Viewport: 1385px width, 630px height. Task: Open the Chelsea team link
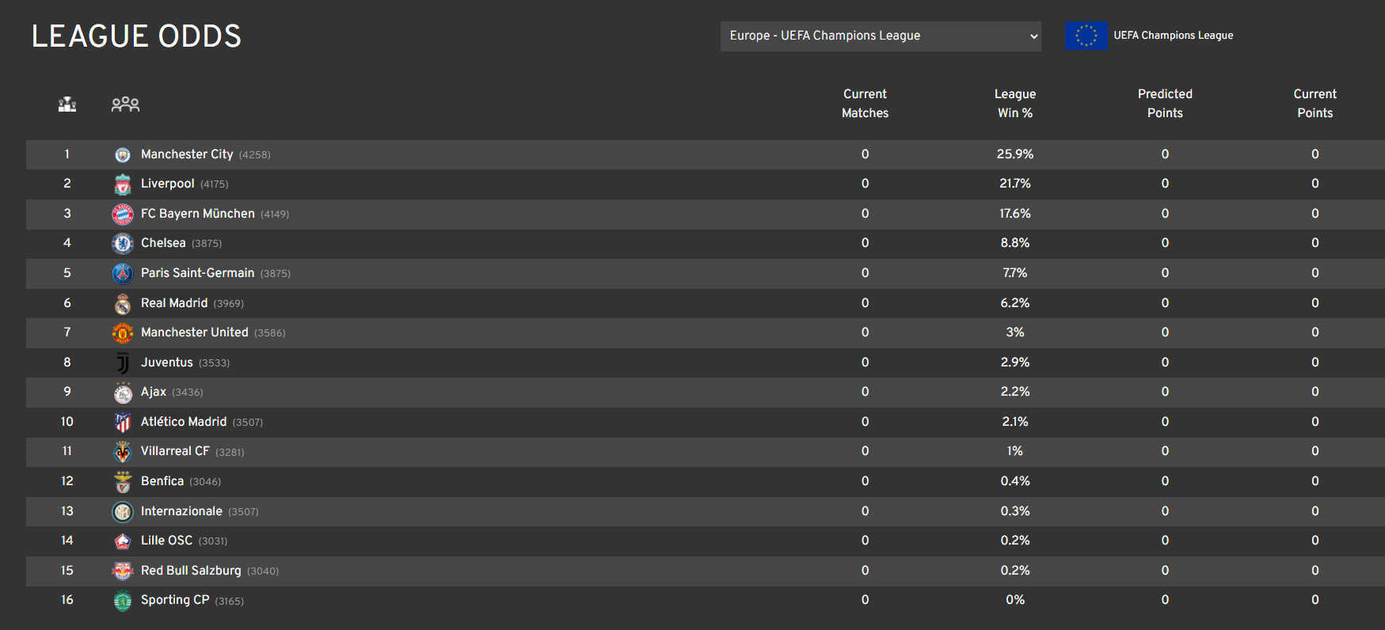(163, 243)
